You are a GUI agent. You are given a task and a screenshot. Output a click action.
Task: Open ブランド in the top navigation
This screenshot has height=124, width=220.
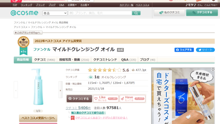tap(40, 5)
